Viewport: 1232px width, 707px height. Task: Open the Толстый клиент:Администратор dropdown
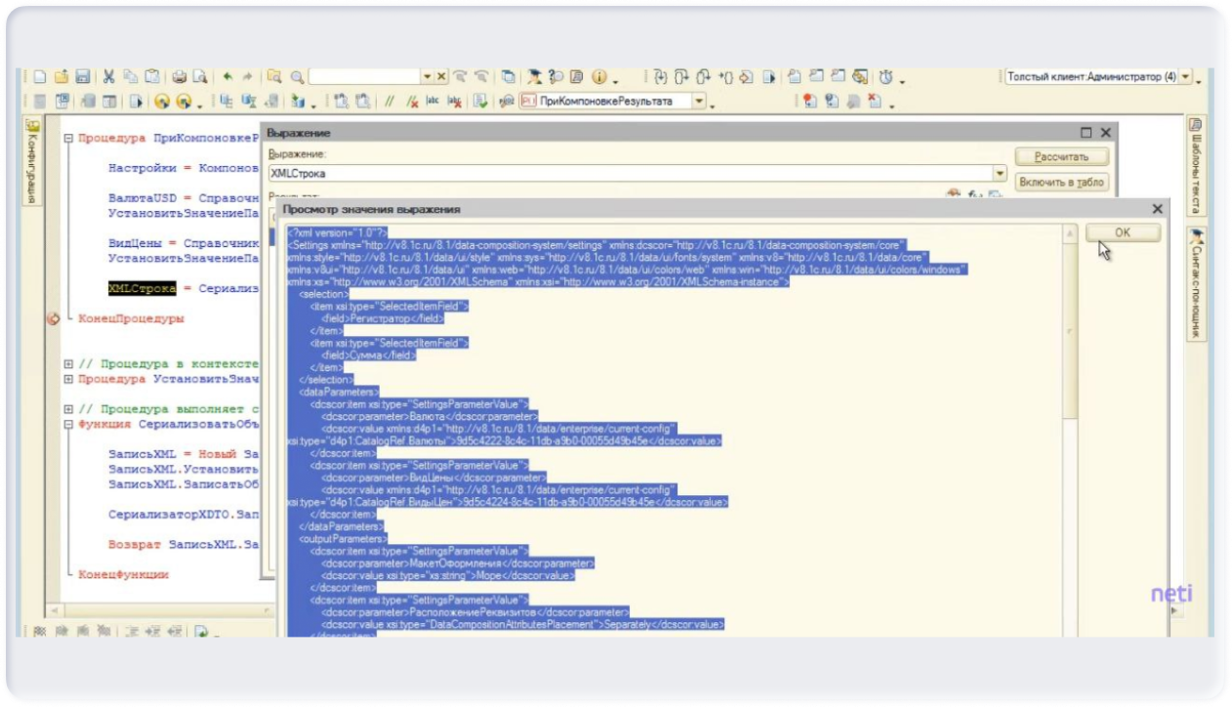[x=1185, y=77]
